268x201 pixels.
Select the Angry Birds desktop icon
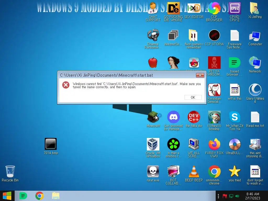194,63
